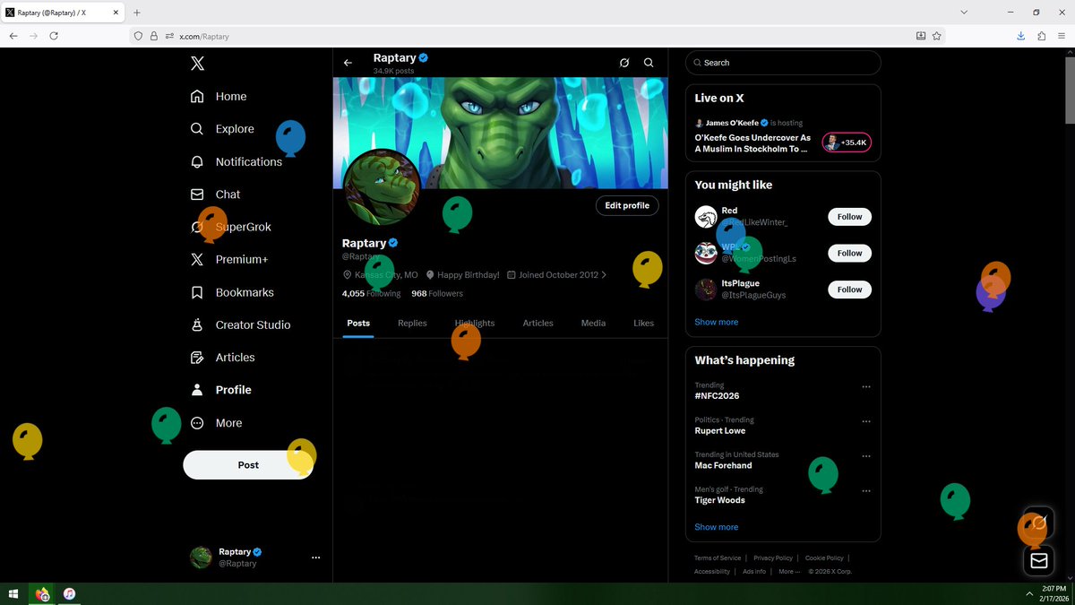Open the More menu in sidebar

217,422
